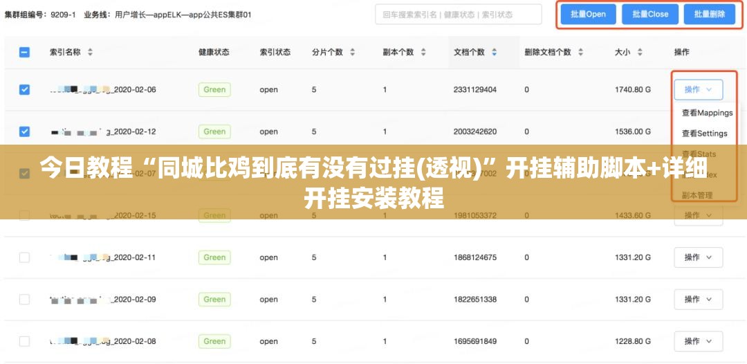
Task: Focus the index search input field
Action: point(459,15)
